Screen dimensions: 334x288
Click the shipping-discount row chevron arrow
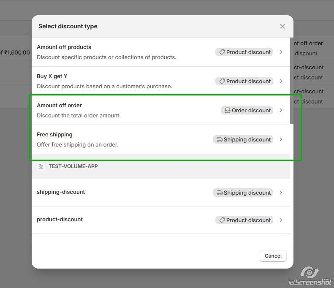(x=281, y=193)
